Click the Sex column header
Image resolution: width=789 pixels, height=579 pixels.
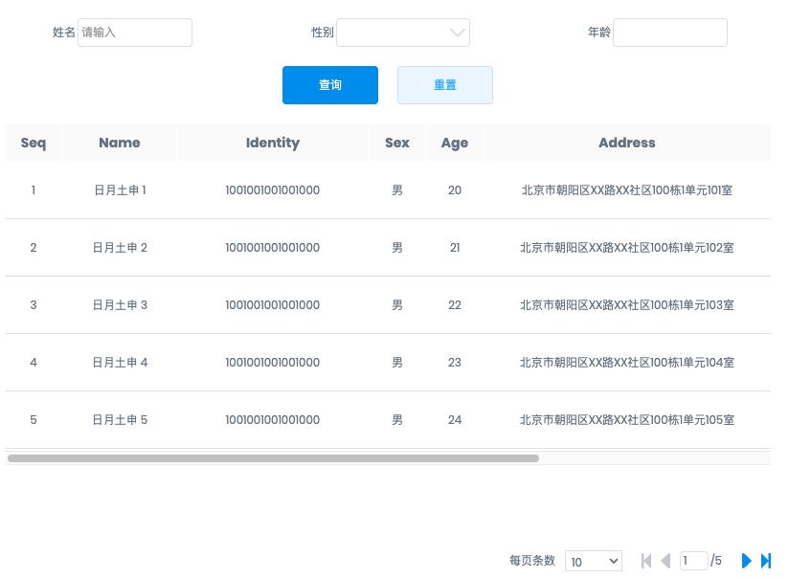pos(397,143)
